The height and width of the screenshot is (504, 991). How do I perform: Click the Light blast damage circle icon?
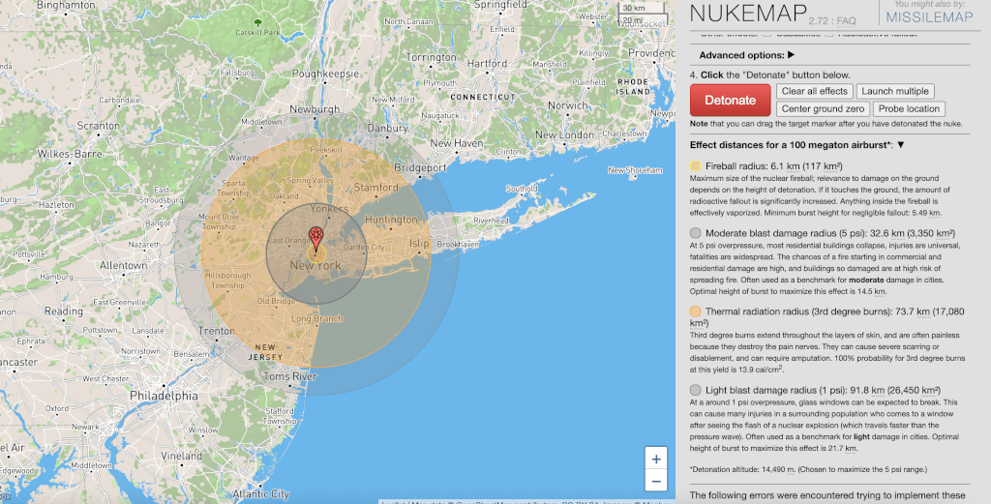(696, 389)
